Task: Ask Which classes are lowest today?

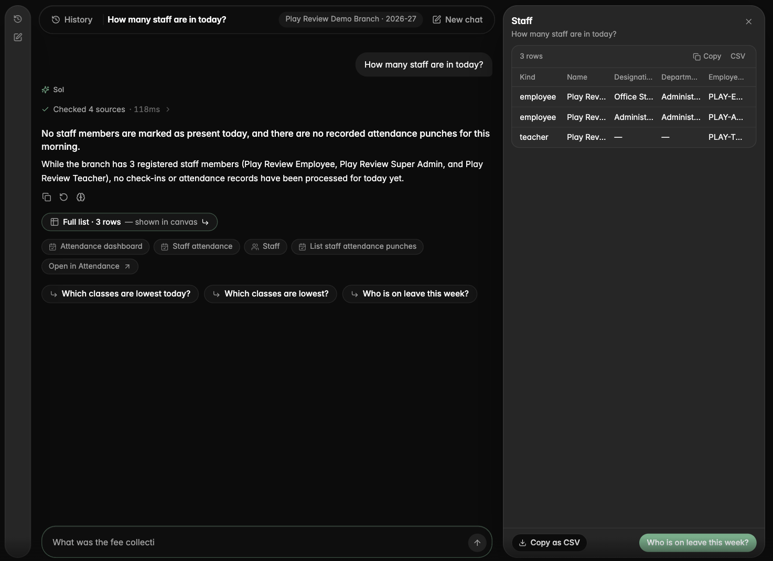Action: point(120,294)
